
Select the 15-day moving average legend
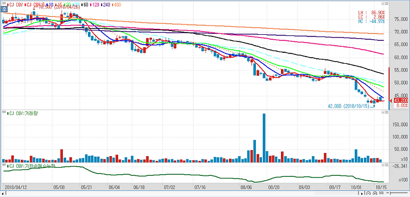59,5
